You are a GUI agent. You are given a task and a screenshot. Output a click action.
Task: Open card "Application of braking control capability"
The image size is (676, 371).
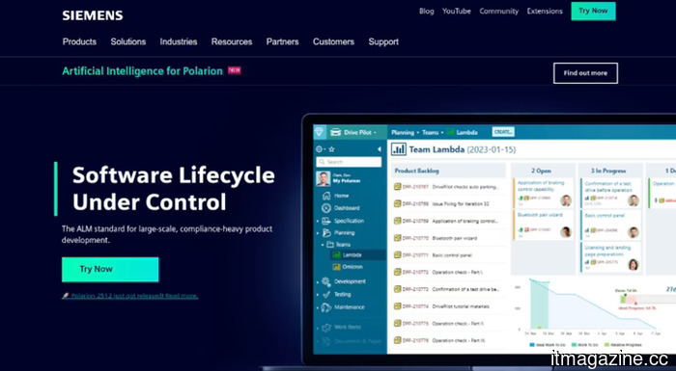[x=543, y=193]
